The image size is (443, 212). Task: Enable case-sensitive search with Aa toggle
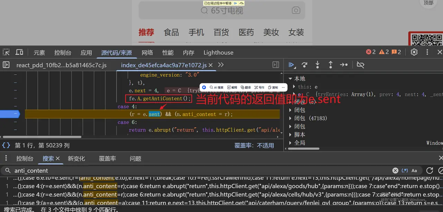(414, 170)
